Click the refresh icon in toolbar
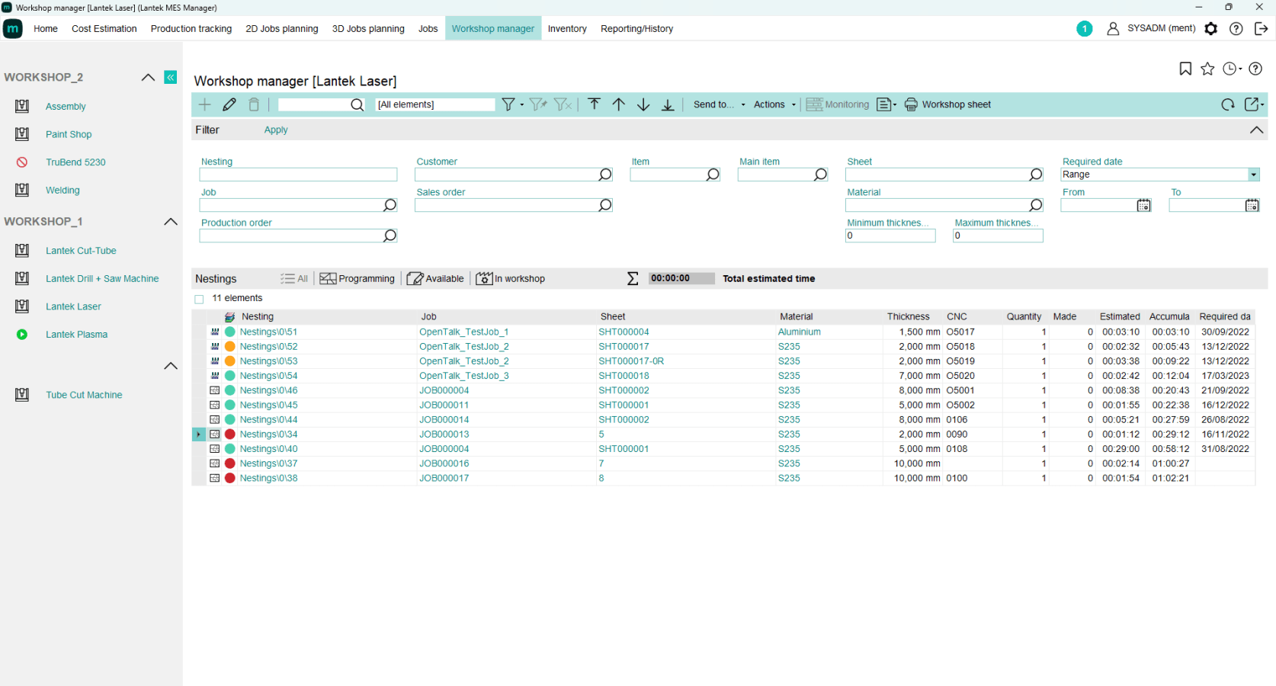Image resolution: width=1276 pixels, height=686 pixels. point(1227,104)
